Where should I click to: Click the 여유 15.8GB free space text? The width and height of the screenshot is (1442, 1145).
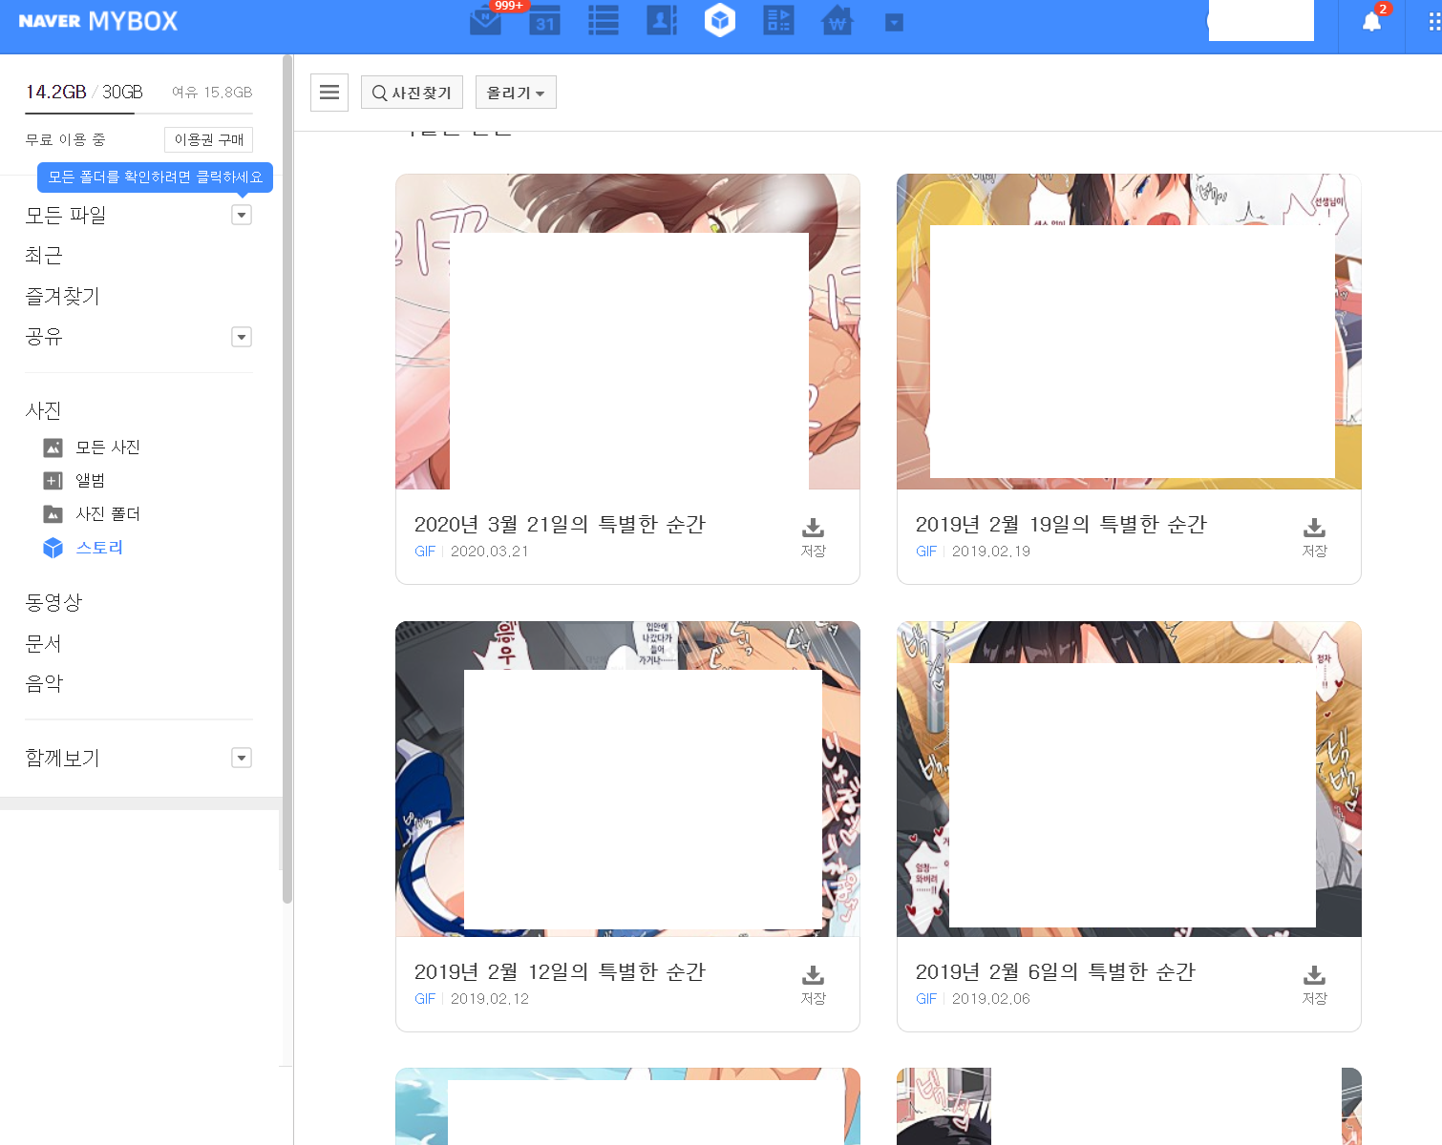pos(212,93)
